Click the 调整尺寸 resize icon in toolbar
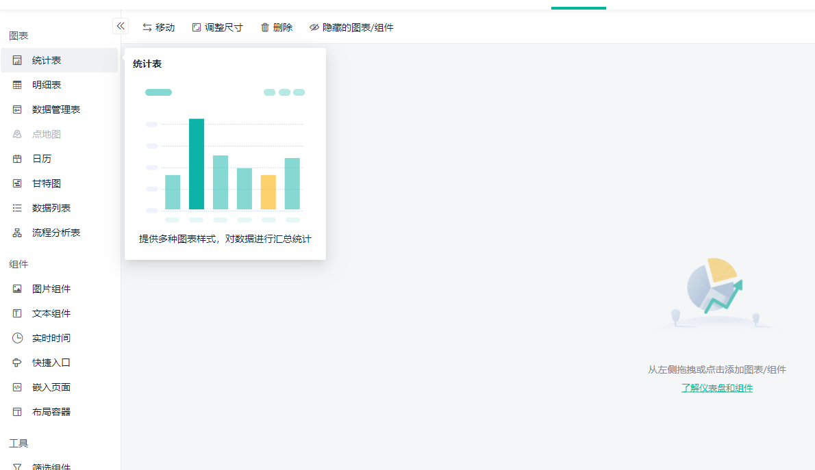 [x=197, y=27]
